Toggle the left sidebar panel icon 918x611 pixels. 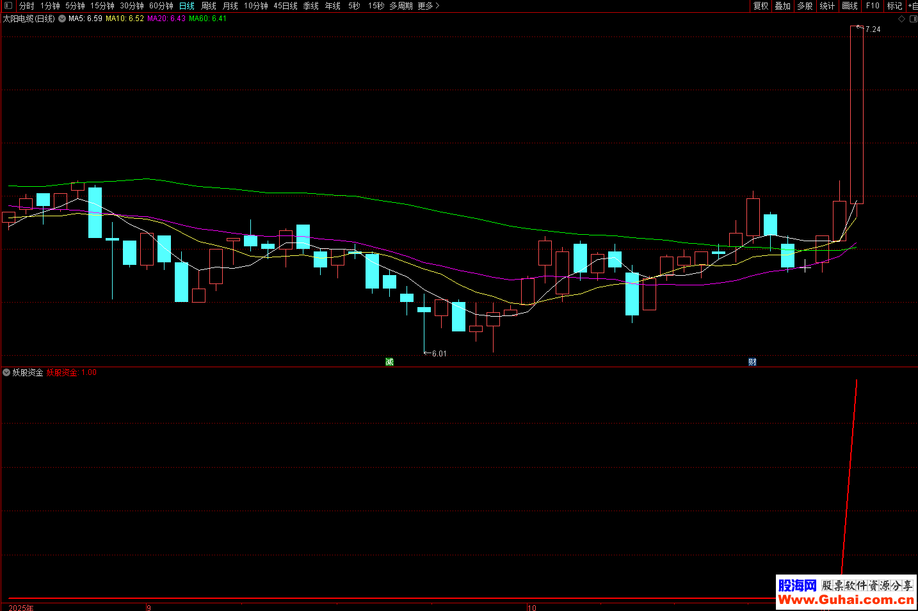coord(8,6)
